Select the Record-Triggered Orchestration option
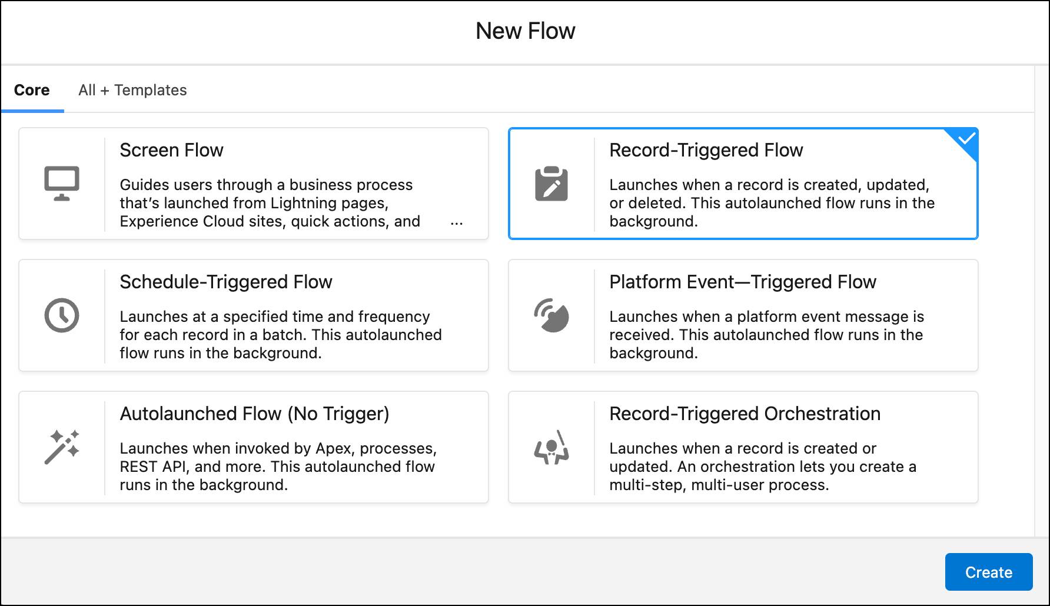 [743, 447]
